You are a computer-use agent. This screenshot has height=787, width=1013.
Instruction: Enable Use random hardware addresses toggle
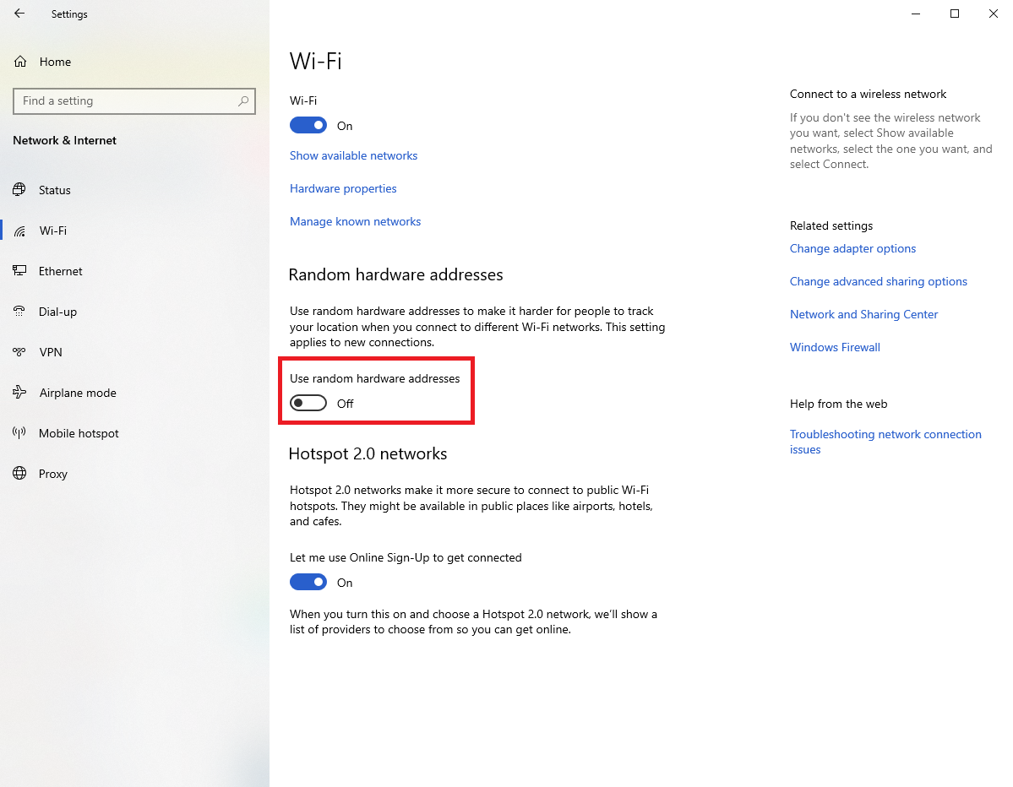tap(308, 404)
